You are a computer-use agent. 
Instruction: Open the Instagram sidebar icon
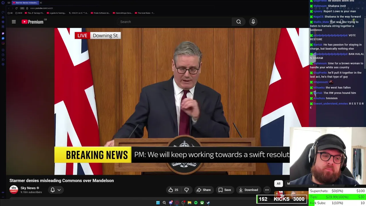coord(3,43)
